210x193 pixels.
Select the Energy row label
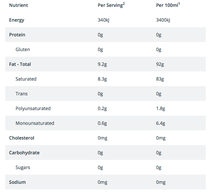click(x=17, y=20)
